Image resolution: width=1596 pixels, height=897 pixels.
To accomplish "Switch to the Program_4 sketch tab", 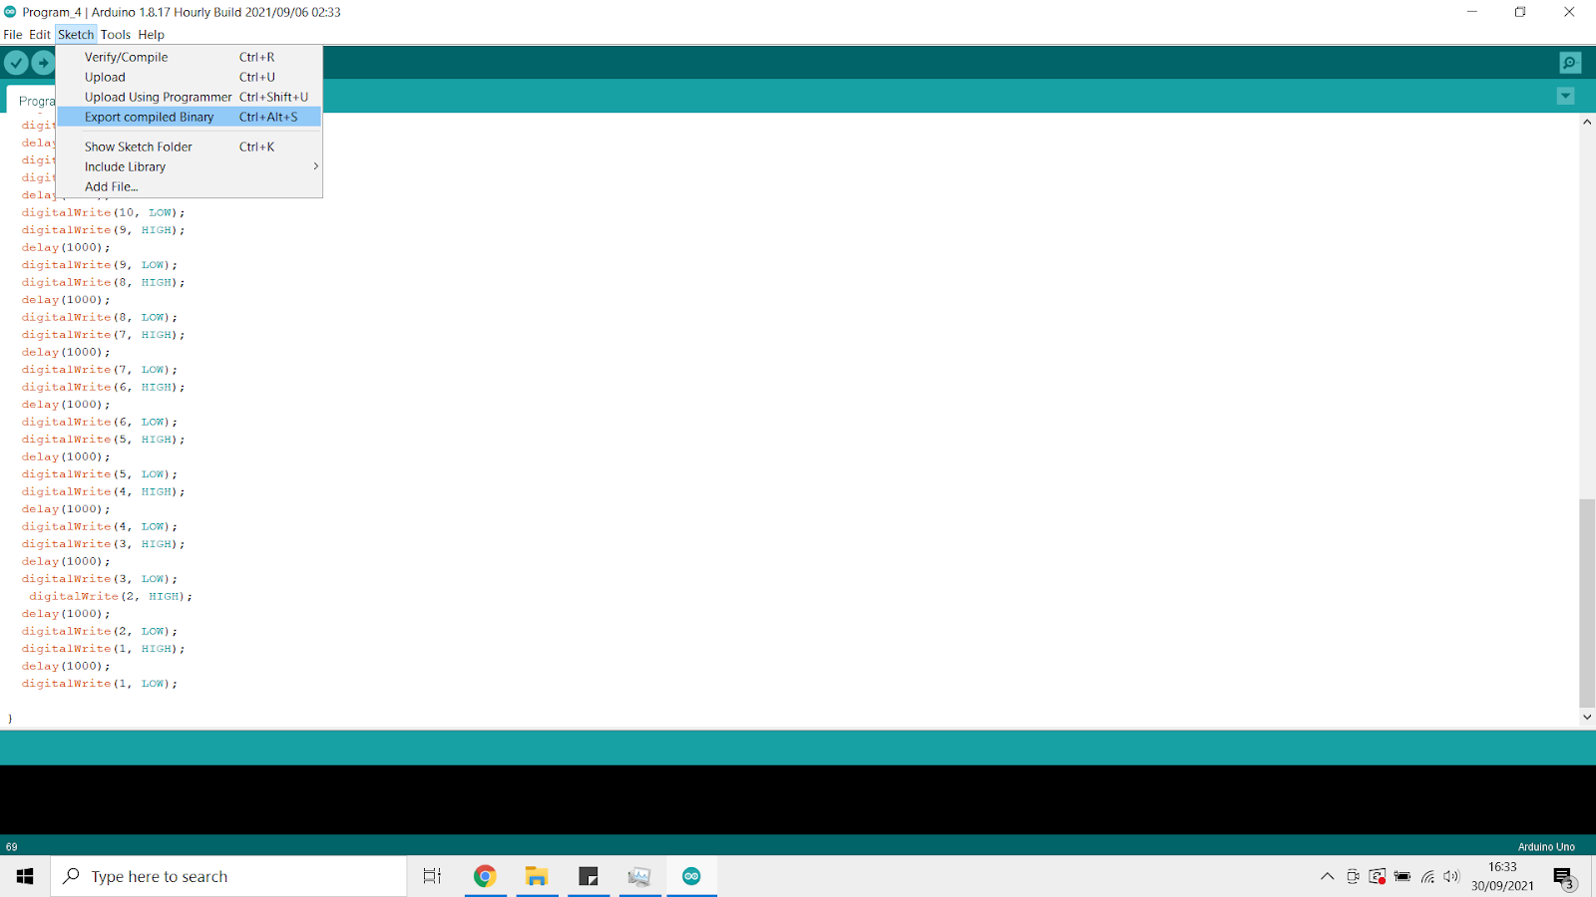I will (32, 100).
